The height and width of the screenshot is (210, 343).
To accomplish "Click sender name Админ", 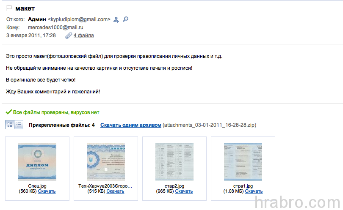I will click(x=37, y=19).
